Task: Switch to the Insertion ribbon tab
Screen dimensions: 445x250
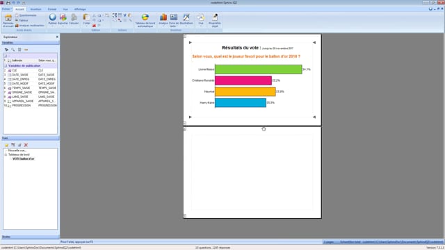Action: pyautogui.click(x=35, y=9)
